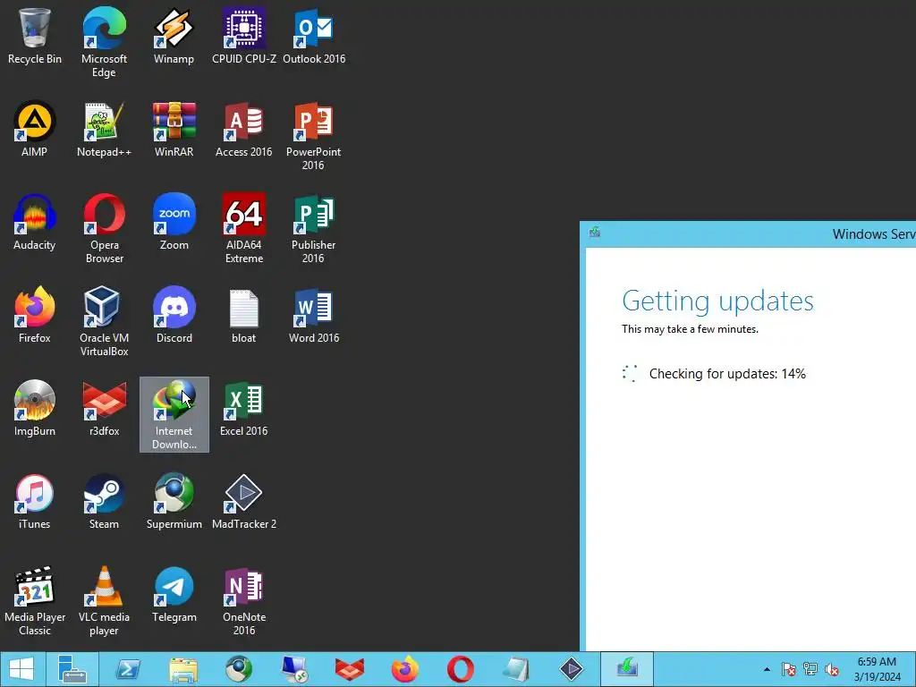
Task: Select the Media Player Classic icon
Action: pos(35,600)
